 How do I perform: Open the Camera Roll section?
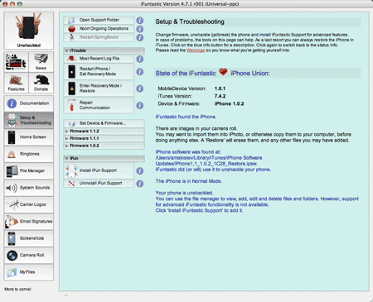coord(29,255)
